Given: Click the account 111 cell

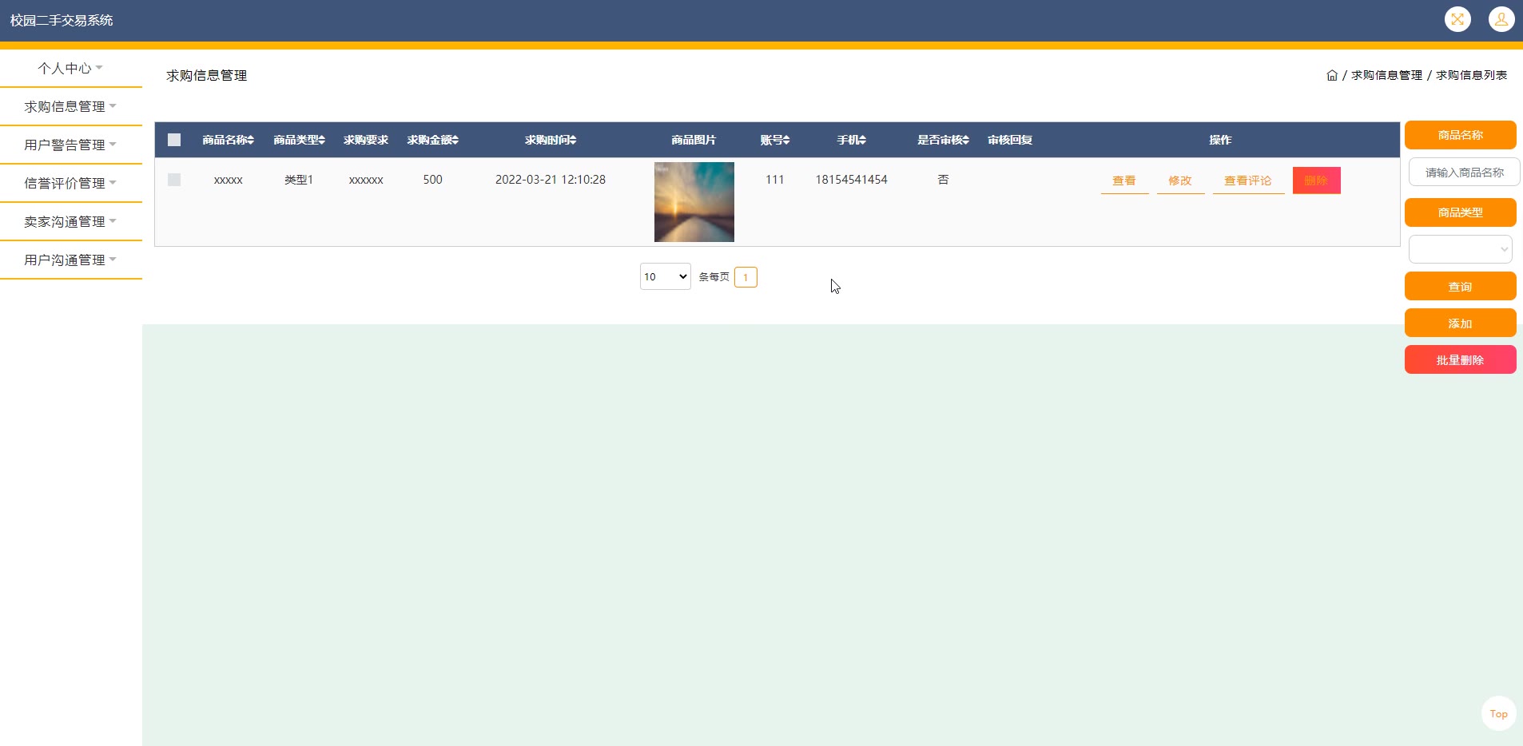Looking at the screenshot, I should point(774,180).
